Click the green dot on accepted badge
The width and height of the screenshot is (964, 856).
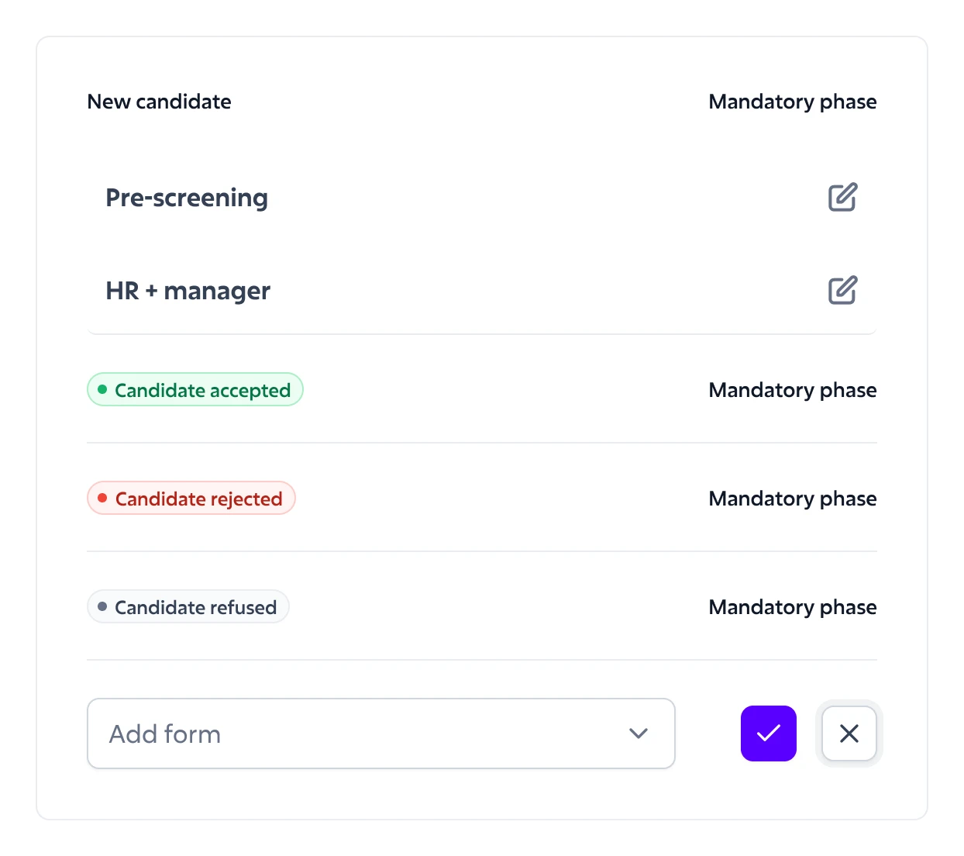coord(102,389)
